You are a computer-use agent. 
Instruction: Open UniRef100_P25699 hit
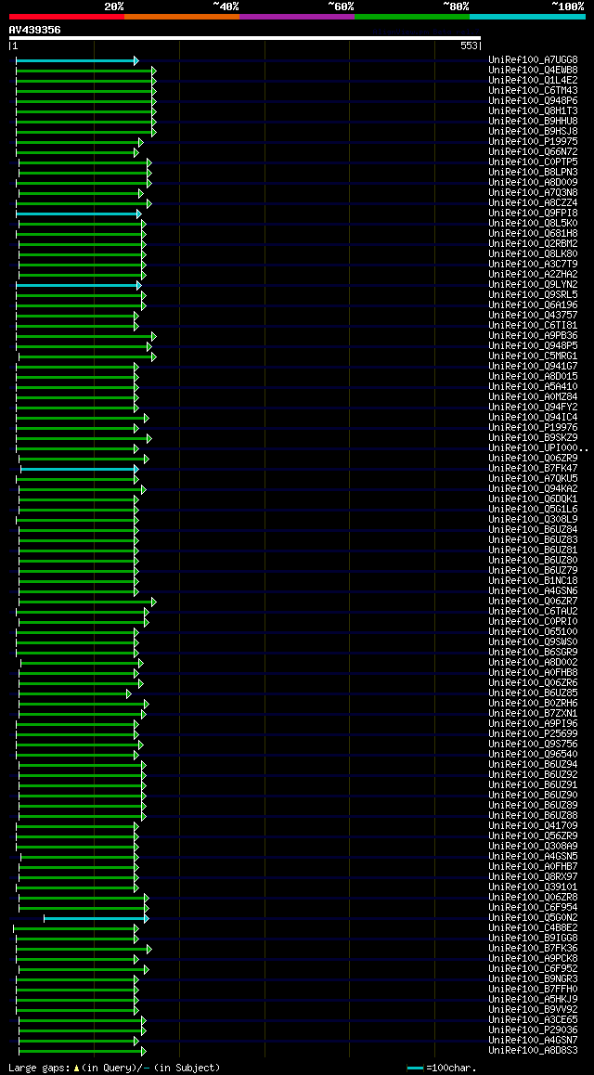[x=533, y=733]
